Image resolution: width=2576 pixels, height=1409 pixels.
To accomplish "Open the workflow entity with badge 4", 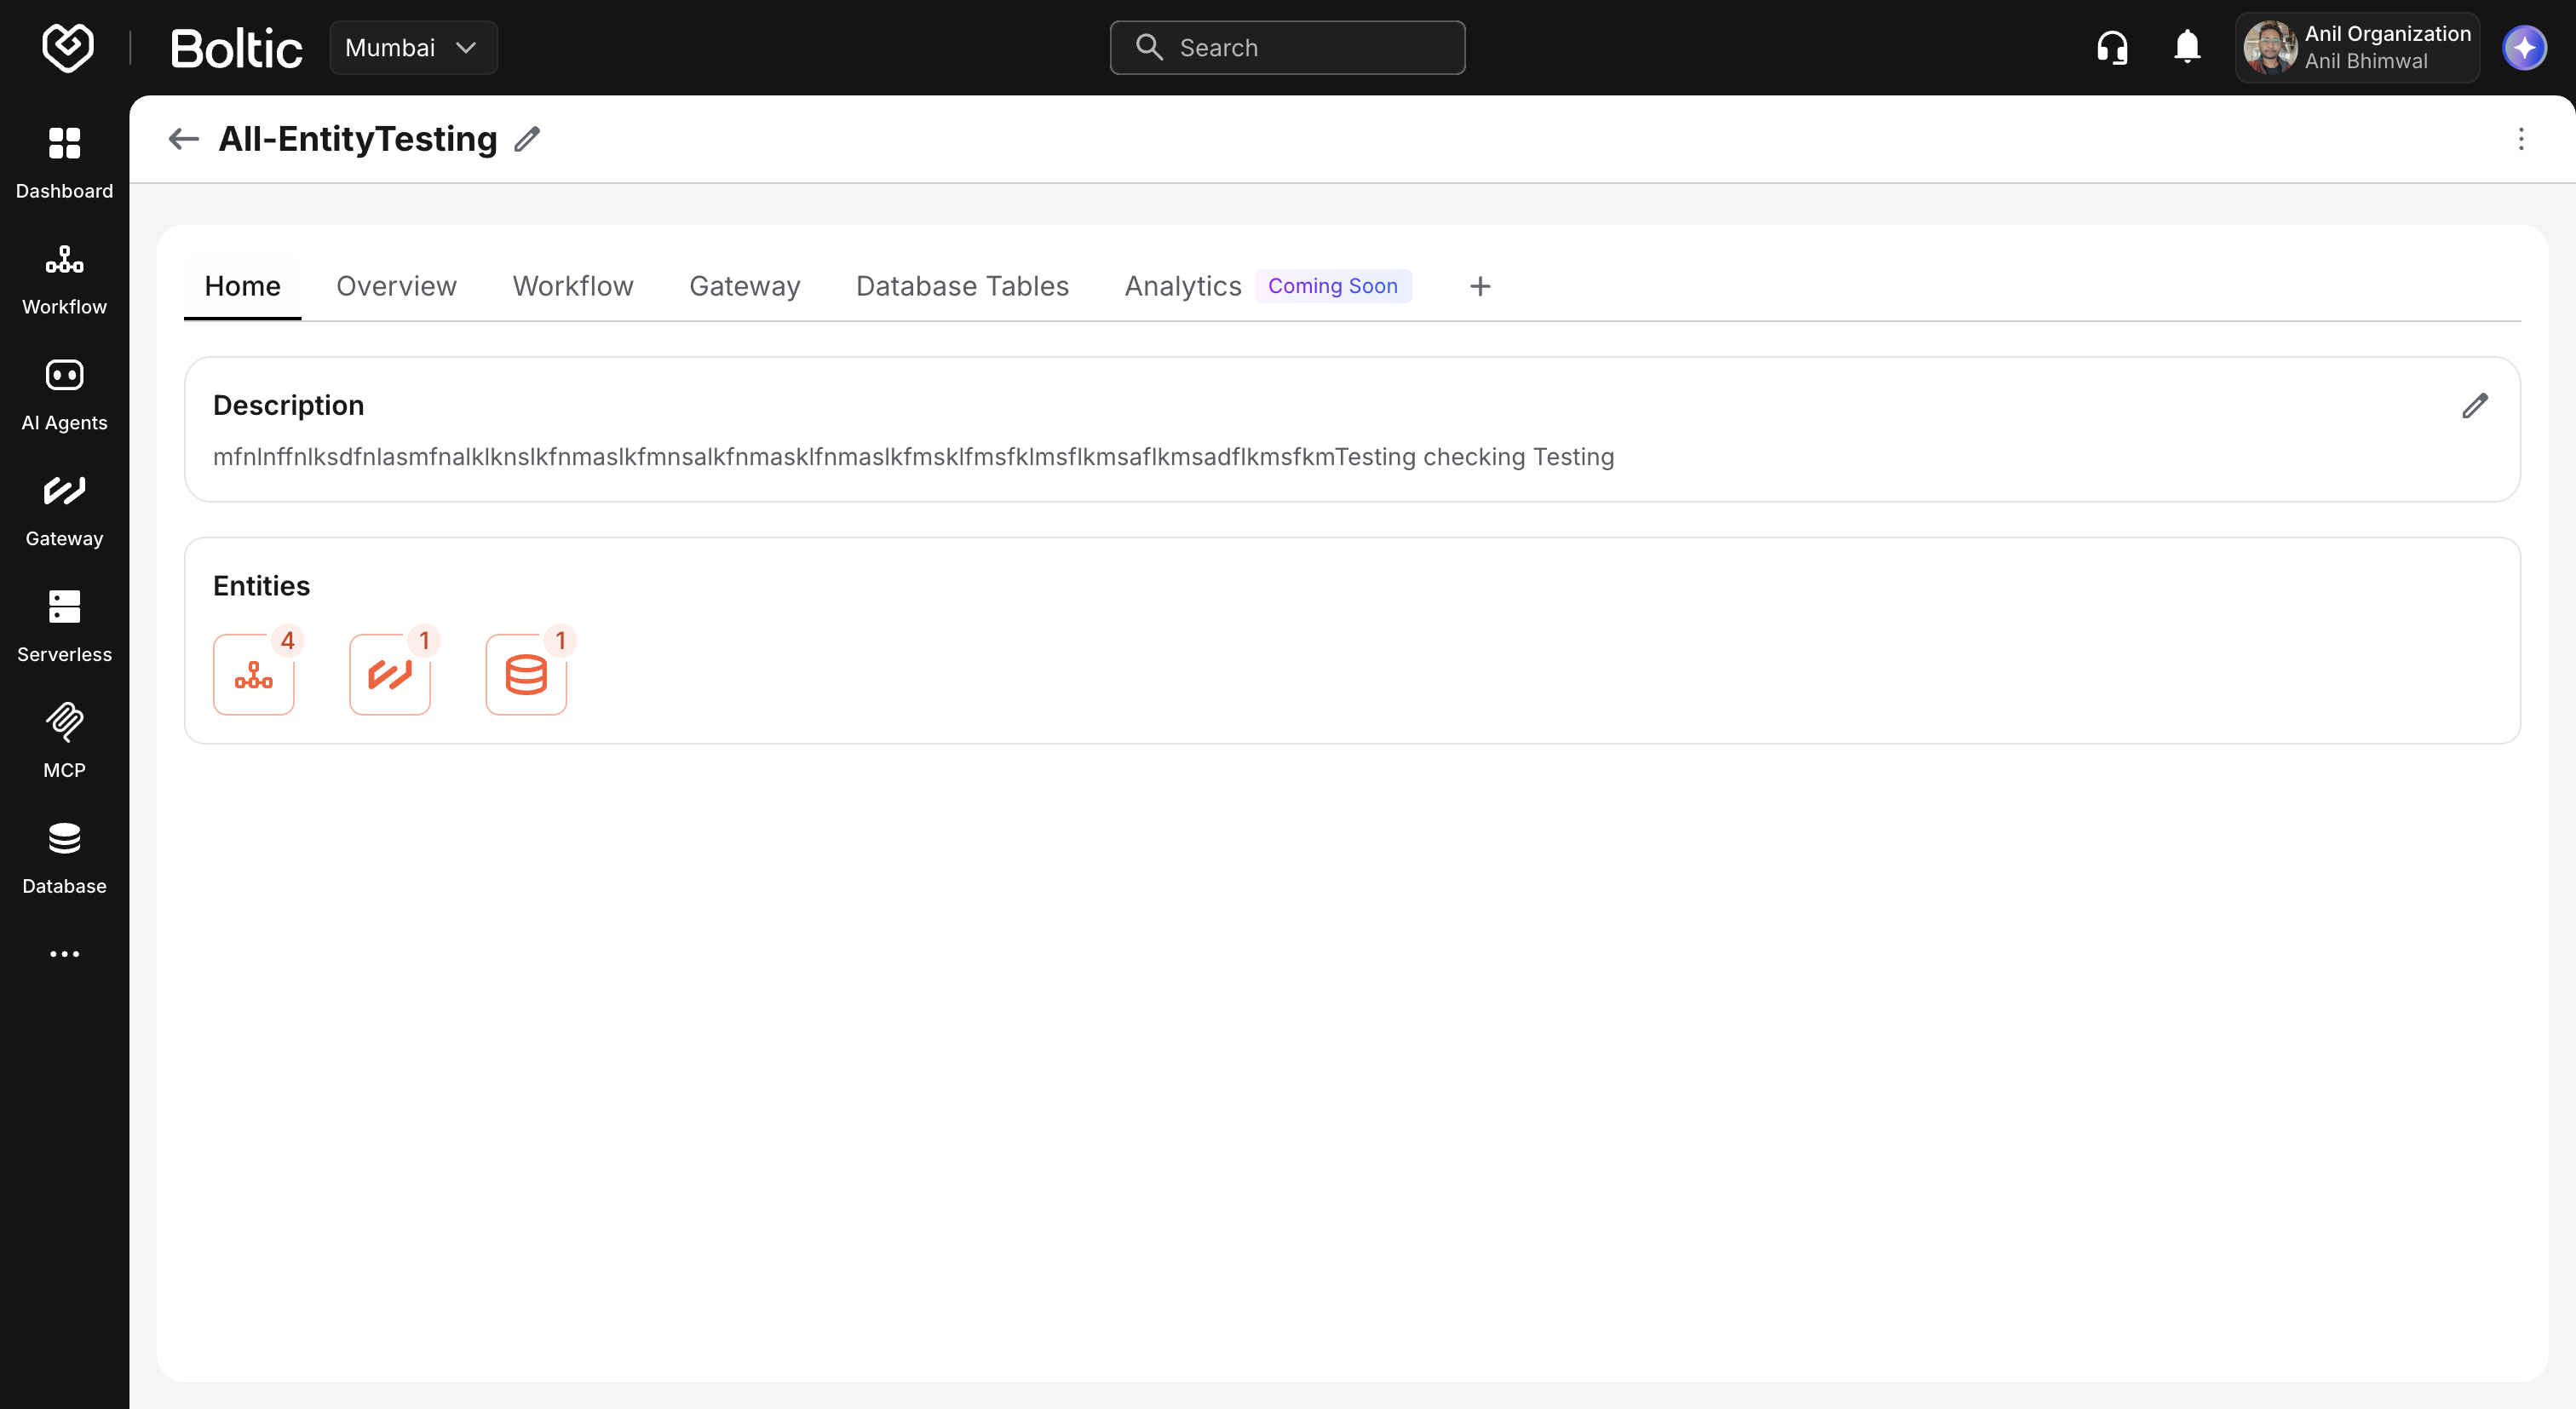I will (x=254, y=675).
